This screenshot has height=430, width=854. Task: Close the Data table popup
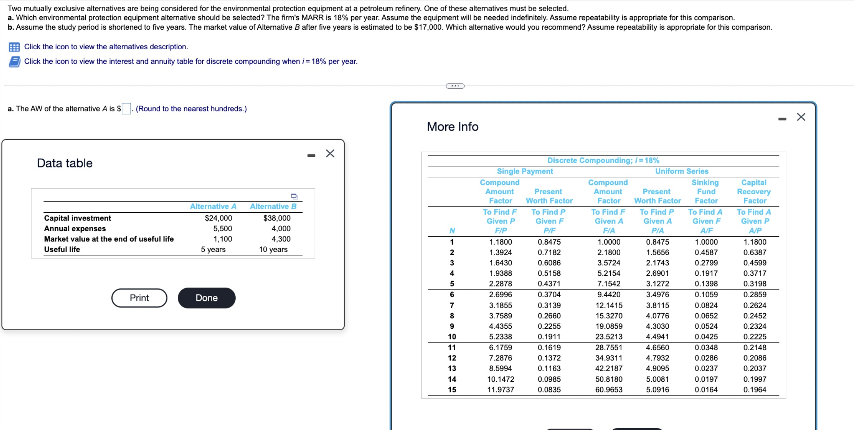point(330,153)
